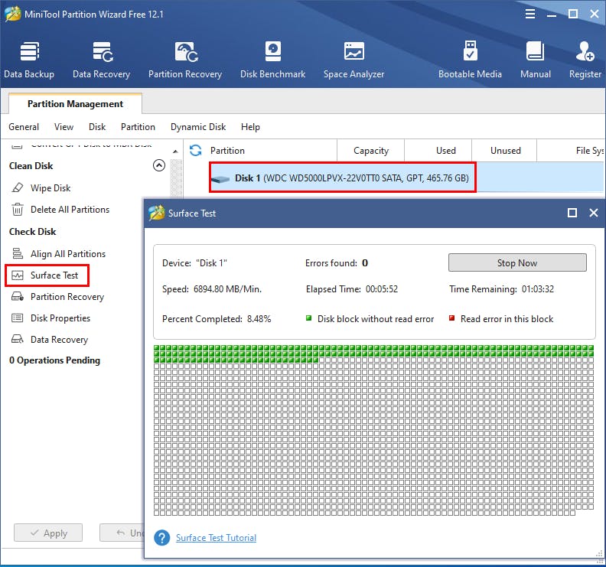Screen dimensions: 606x567
Task: Click the sidebar scrollbar up arrow
Action: pyautogui.click(x=175, y=152)
